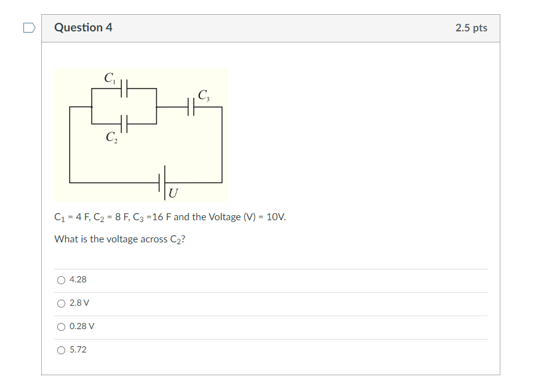Click the 4.28 answer row label
The height and width of the screenshot is (390, 533).
coord(78,279)
